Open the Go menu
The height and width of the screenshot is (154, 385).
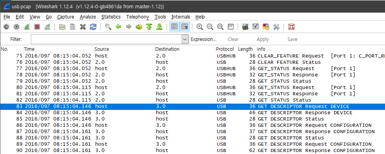coord(49,17)
